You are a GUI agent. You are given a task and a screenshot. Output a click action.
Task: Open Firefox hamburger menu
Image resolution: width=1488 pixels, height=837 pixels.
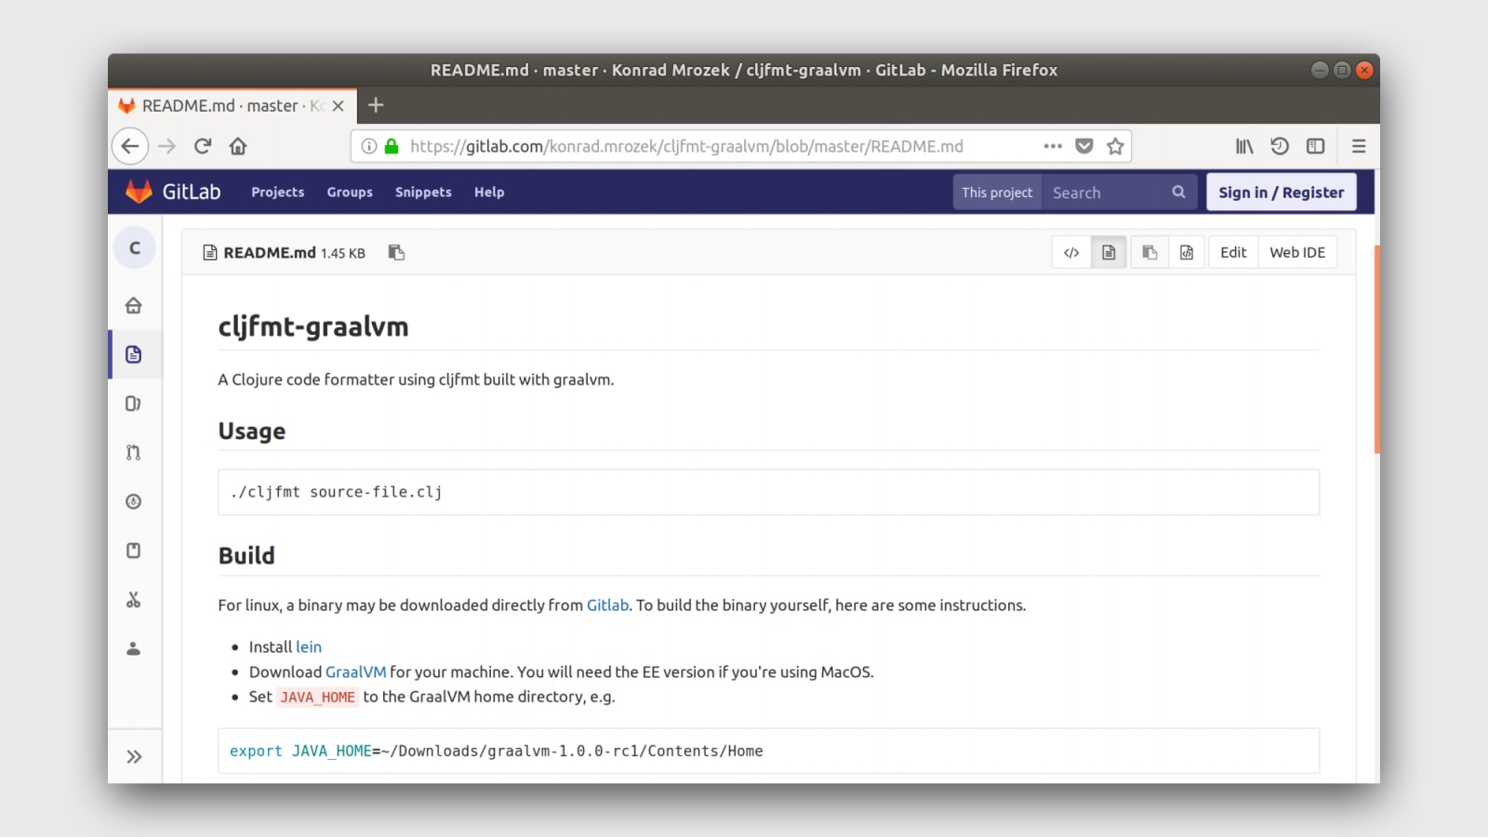point(1359,146)
